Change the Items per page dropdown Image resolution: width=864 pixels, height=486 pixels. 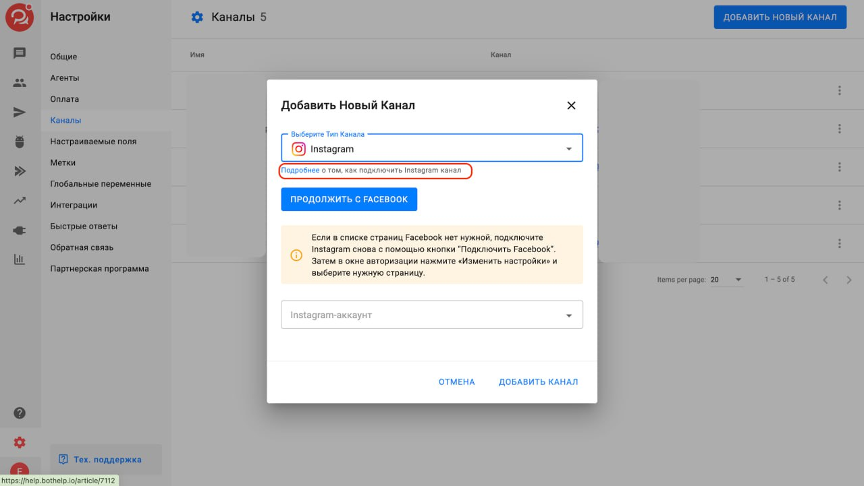click(x=726, y=280)
